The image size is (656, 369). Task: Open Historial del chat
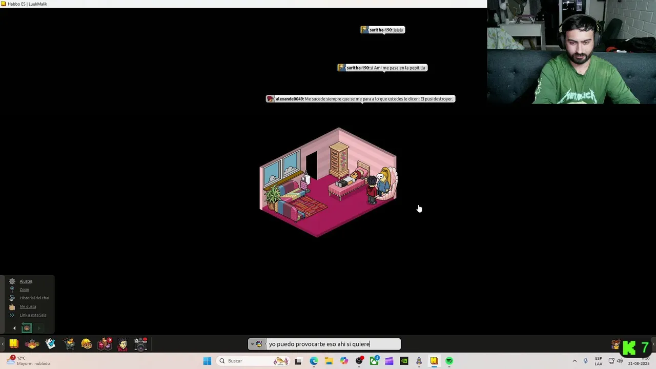[34, 298]
